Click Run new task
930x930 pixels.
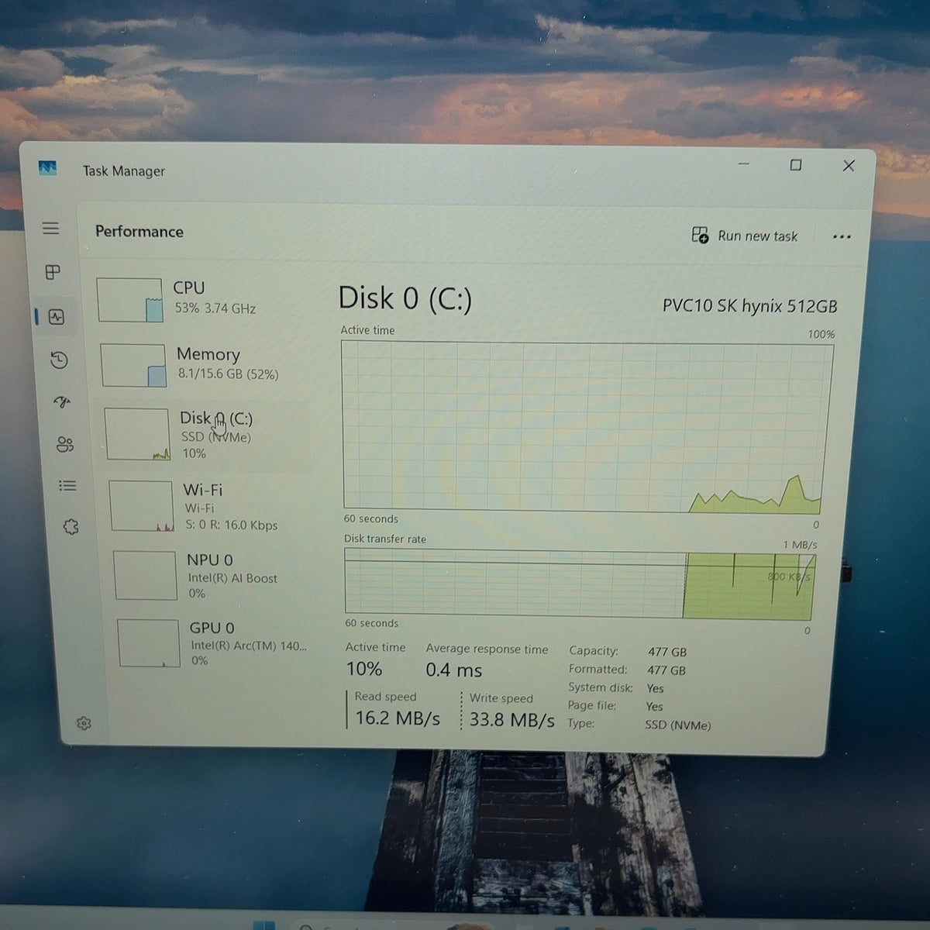745,236
